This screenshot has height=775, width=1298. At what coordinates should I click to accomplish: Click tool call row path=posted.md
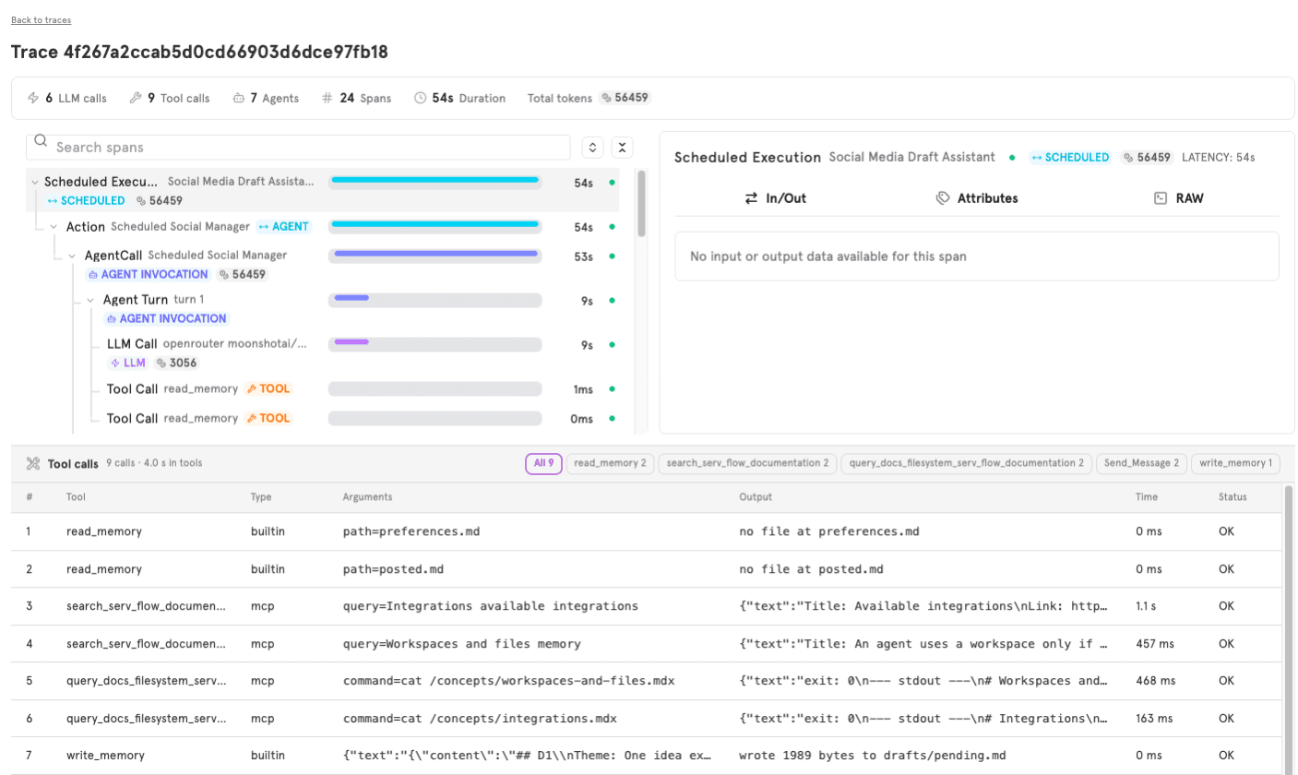644,569
